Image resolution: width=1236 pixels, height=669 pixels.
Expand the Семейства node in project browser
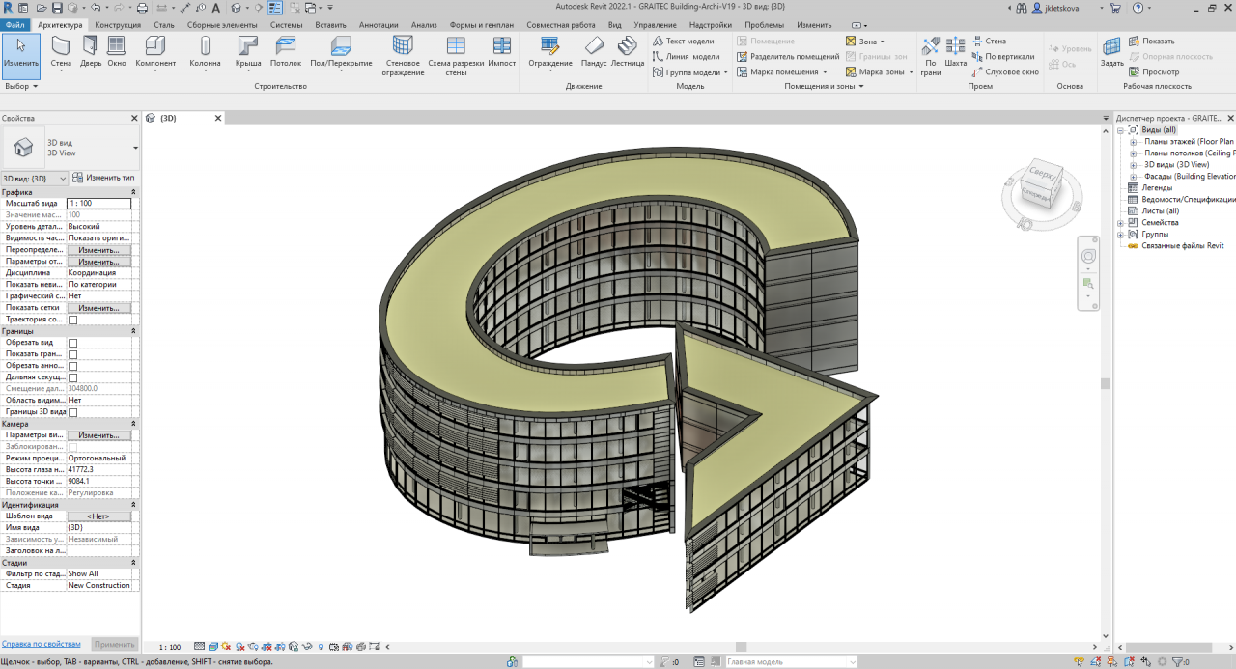tap(1121, 223)
